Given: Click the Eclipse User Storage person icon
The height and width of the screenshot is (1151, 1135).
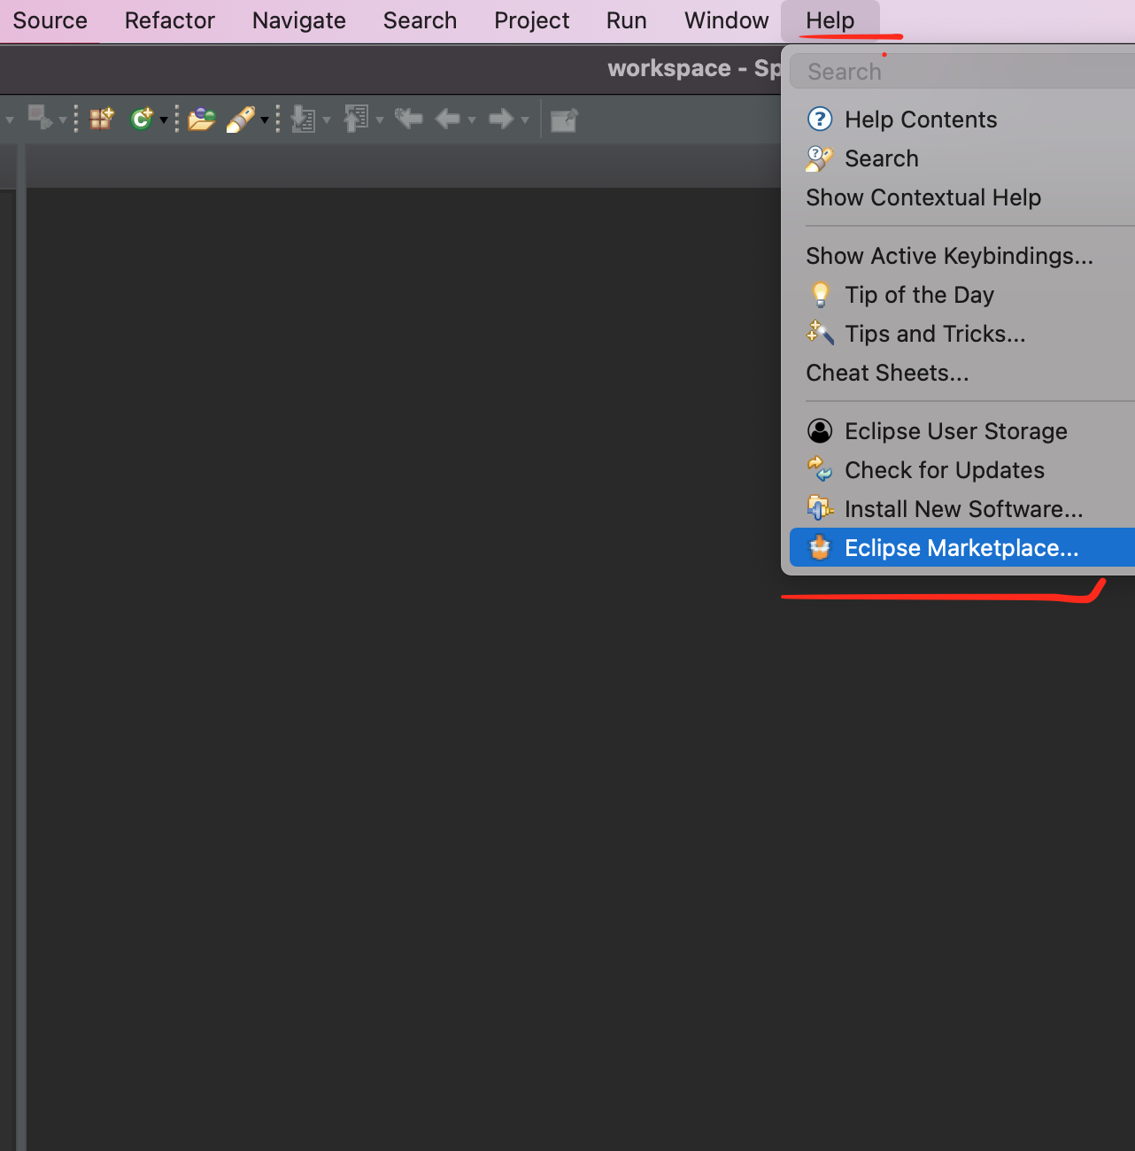Looking at the screenshot, I should coord(821,431).
